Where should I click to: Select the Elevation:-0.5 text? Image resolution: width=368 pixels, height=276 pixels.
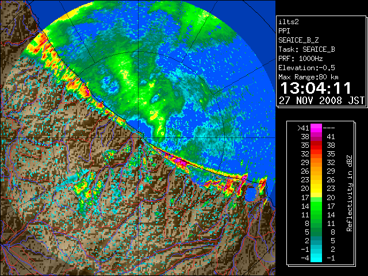pos(306,68)
